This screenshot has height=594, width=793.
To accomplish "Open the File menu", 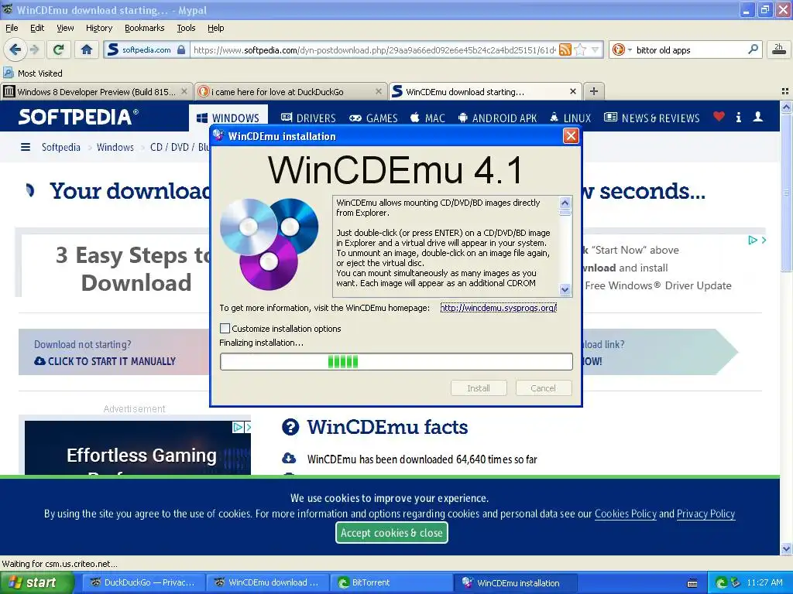I will (12, 28).
